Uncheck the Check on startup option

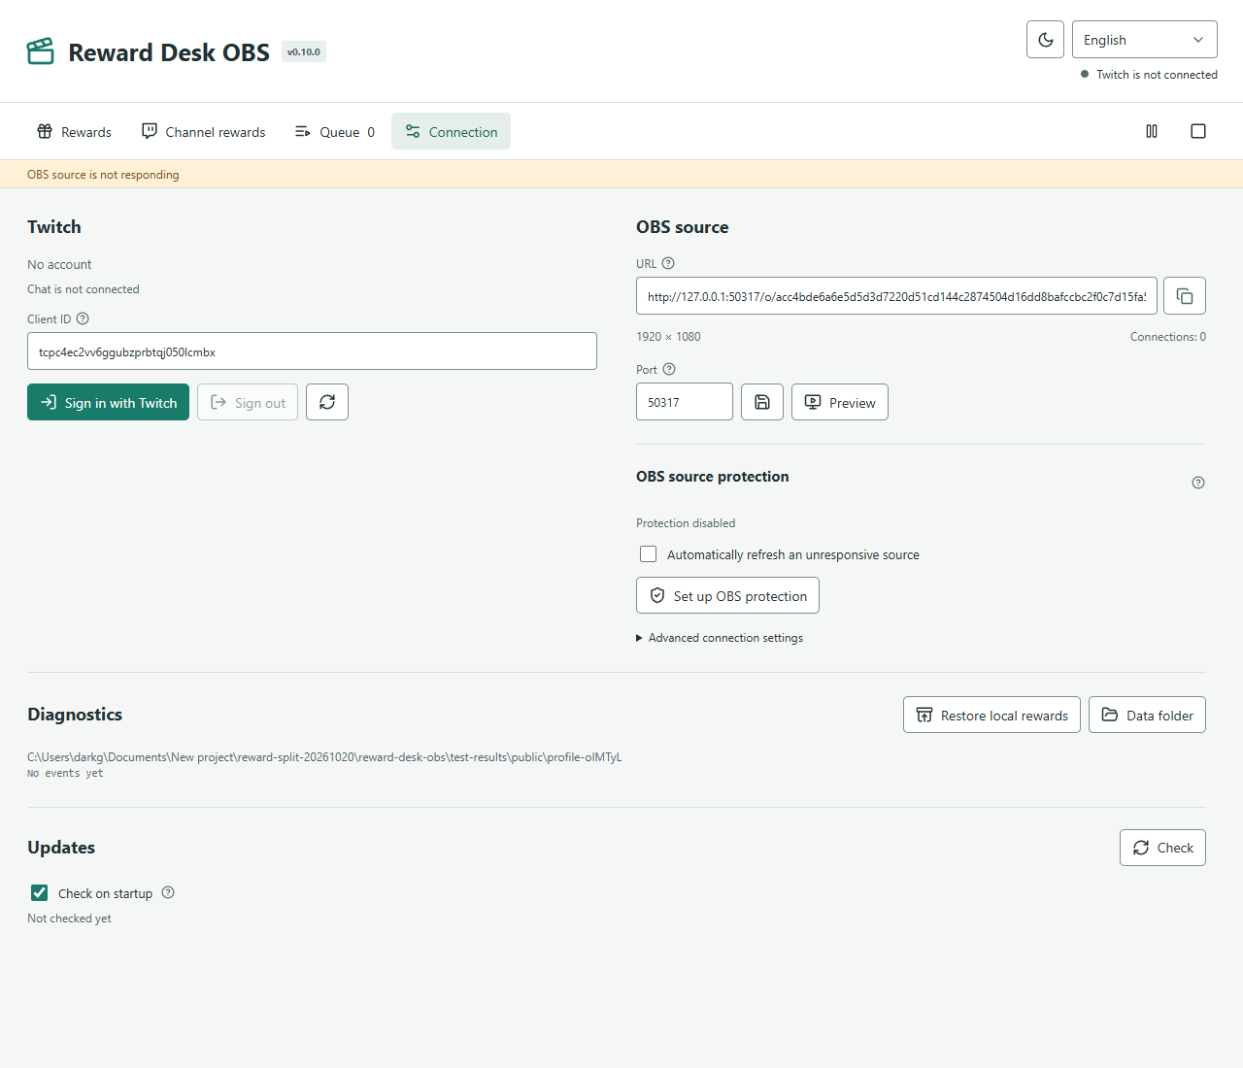pos(40,892)
